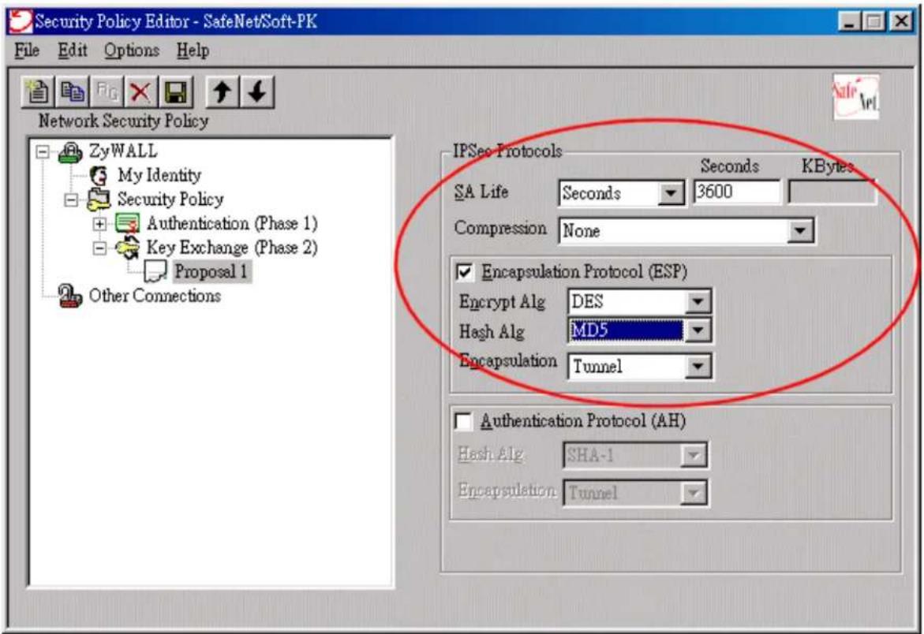Click the Network Security Policy label
The width and height of the screenshot is (924, 634).
coord(124,121)
